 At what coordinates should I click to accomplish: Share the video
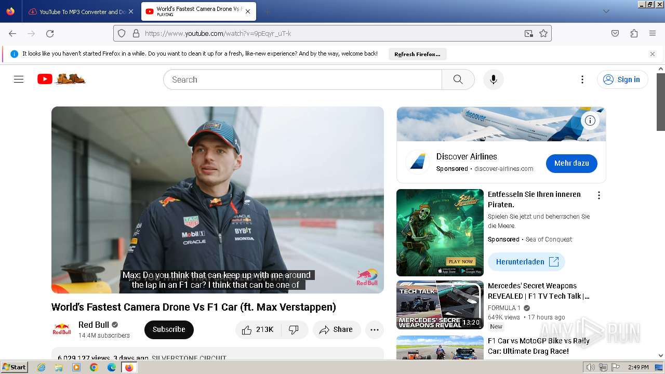click(336, 330)
